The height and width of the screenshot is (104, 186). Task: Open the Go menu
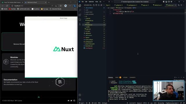point(100,2)
